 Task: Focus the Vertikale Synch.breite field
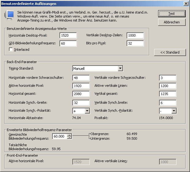(x=168, y=102)
